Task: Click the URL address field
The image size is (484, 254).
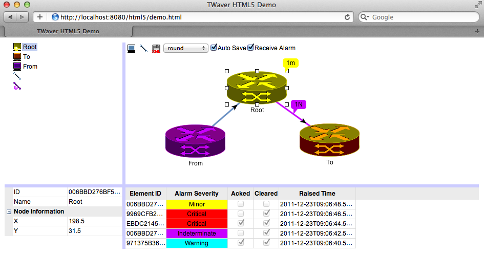Action: (193, 17)
